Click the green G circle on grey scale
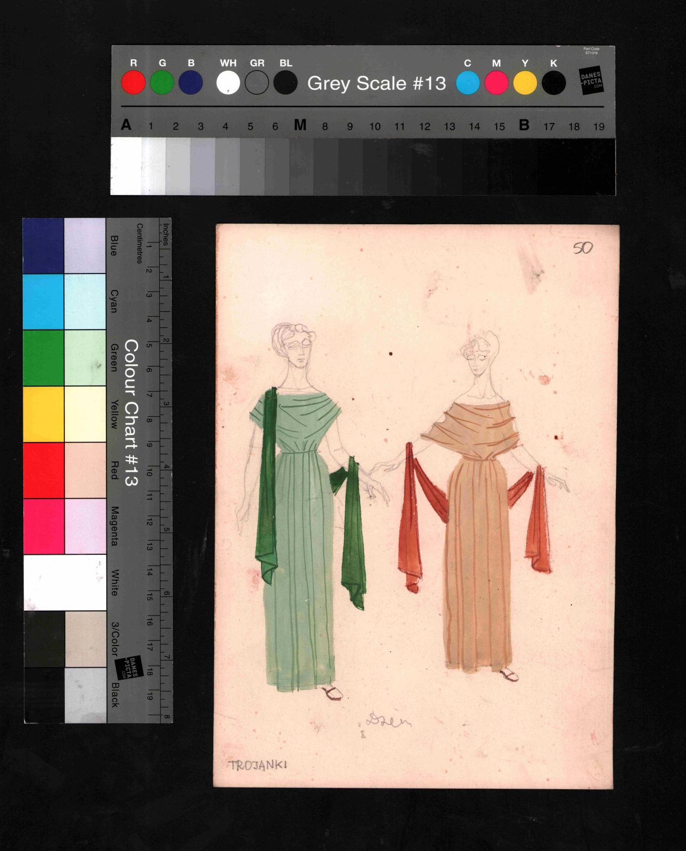 [162, 83]
